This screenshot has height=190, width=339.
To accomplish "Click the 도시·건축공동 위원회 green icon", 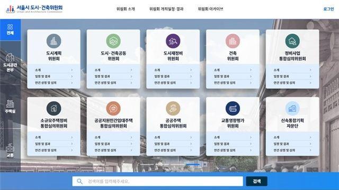I will pos(113,41).
